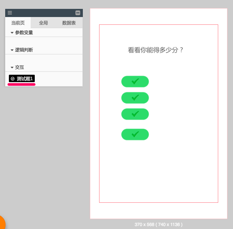
Task: Click the orange circle at bottom-left corner
Action: coord(1,224)
